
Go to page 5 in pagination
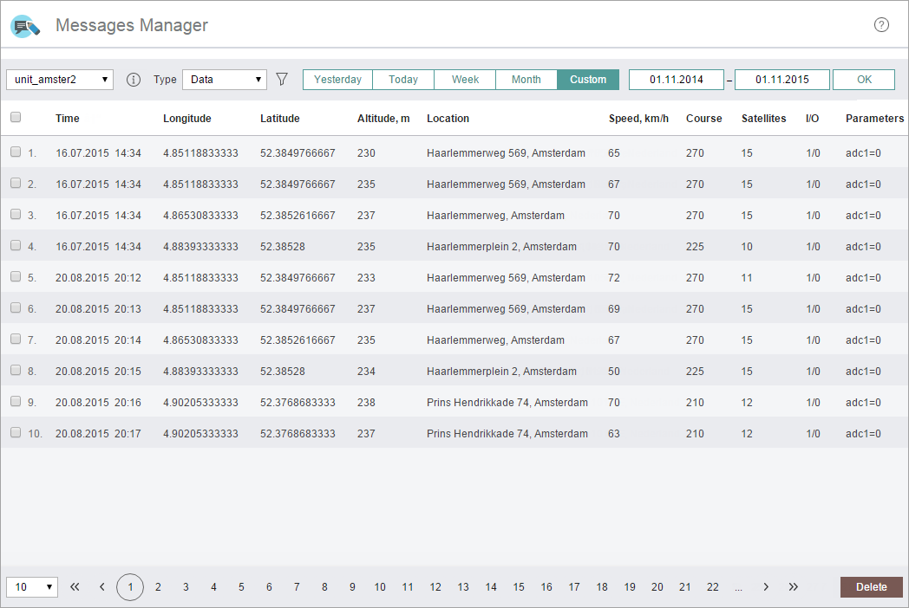click(241, 587)
